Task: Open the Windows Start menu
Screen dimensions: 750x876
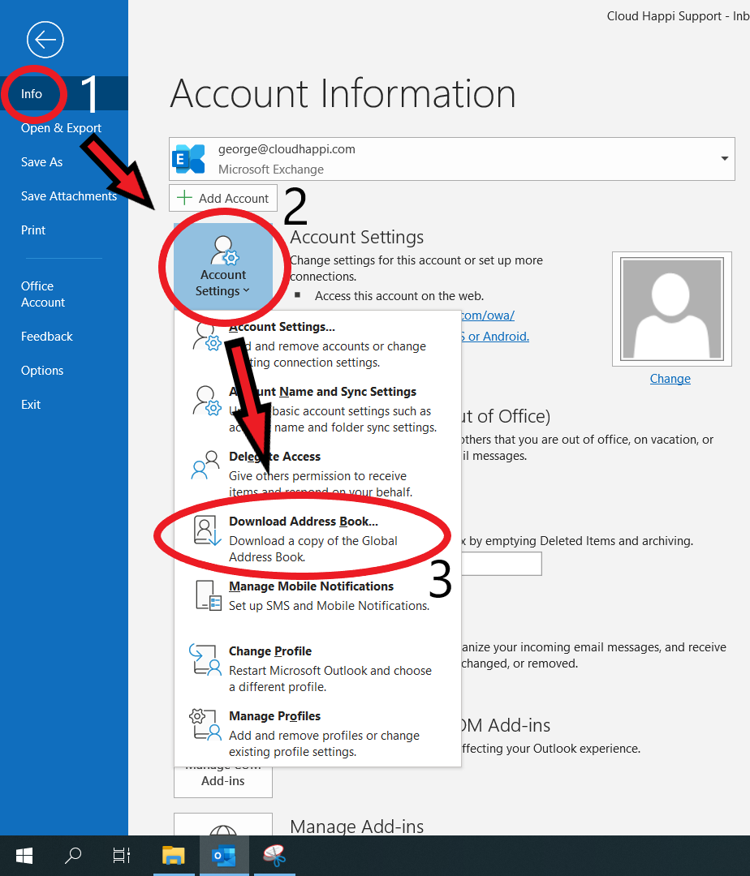Action: pyautogui.click(x=24, y=856)
